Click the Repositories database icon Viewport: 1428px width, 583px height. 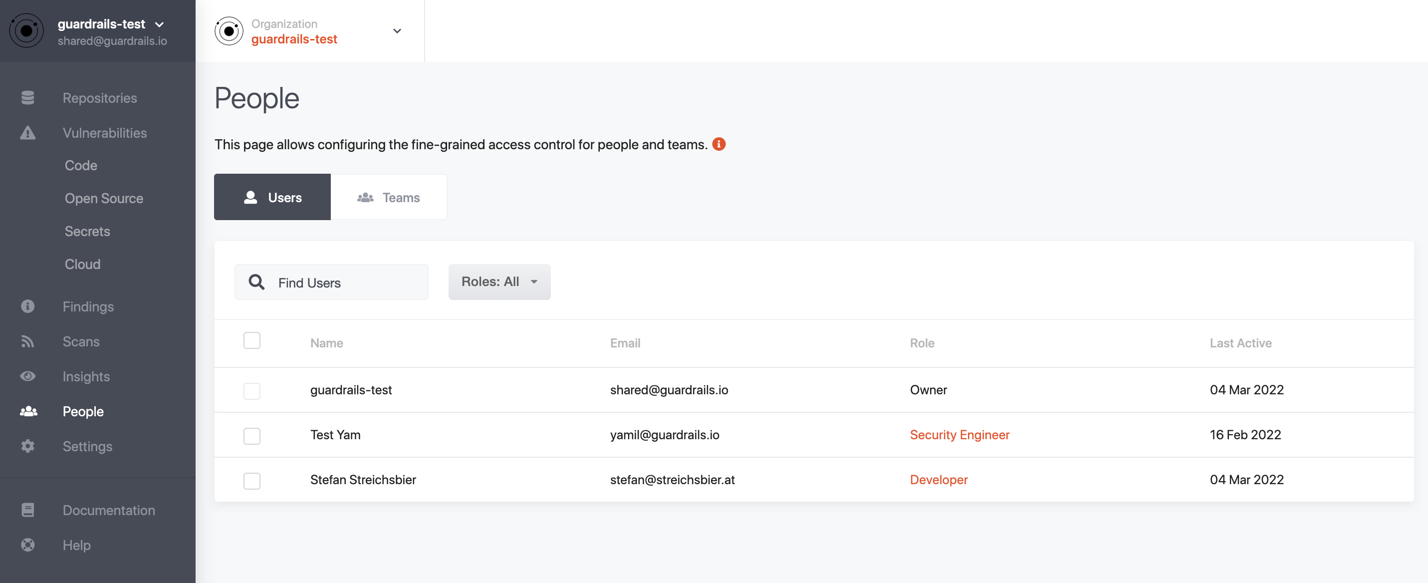[28, 98]
